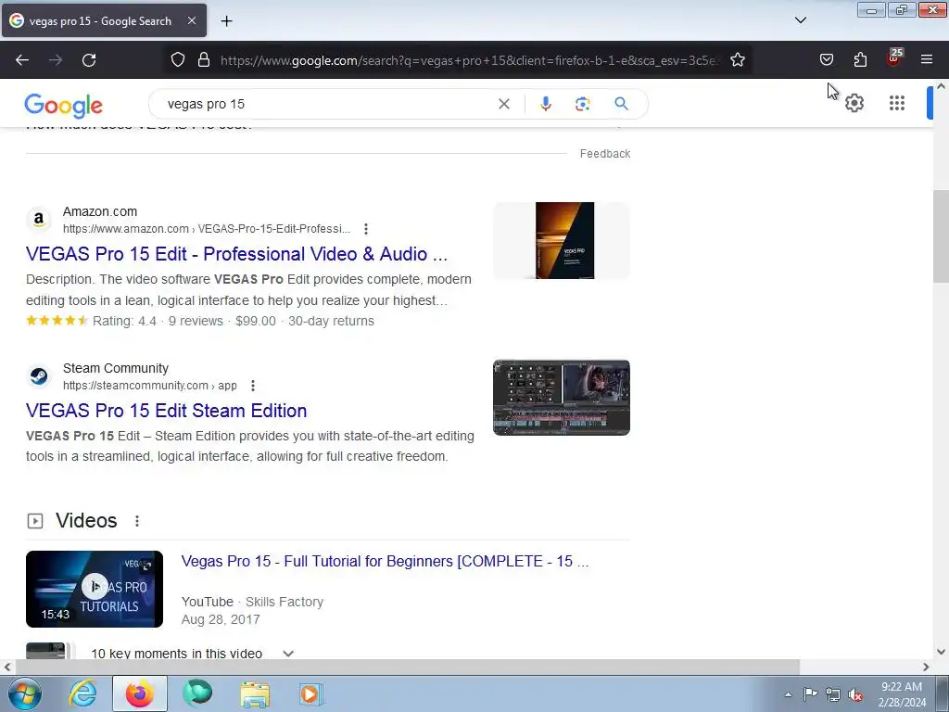Click the scroll down arrow on right

(x=941, y=652)
